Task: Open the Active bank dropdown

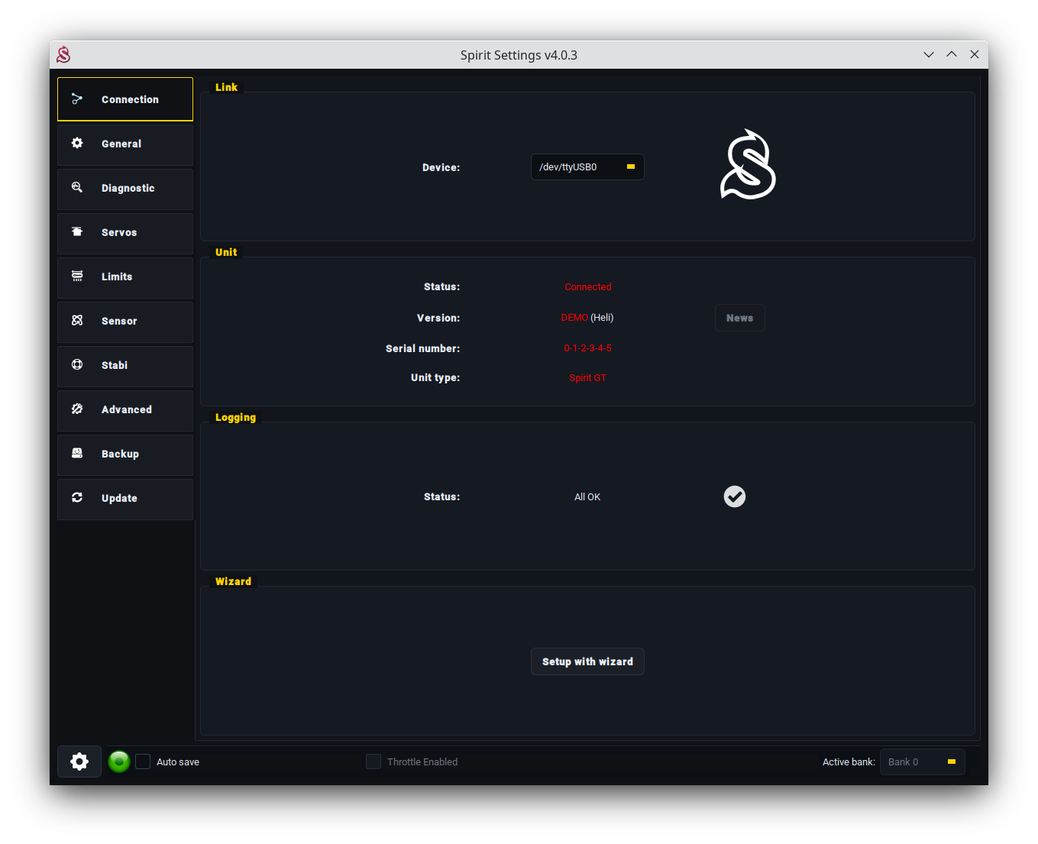Action: [x=923, y=762]
